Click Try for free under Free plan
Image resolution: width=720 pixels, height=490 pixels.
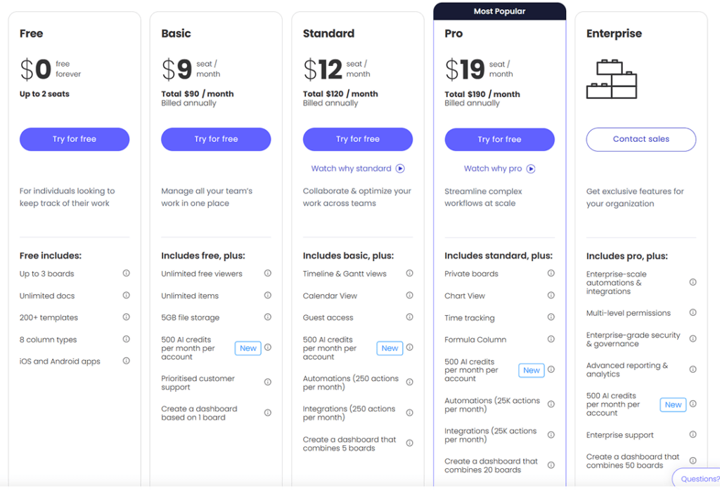[x=75, y=139]
